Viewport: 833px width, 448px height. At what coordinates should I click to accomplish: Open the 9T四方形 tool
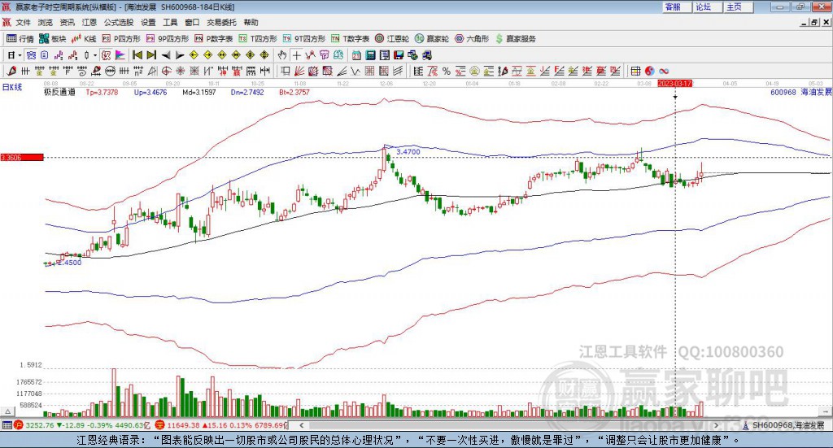304,39
